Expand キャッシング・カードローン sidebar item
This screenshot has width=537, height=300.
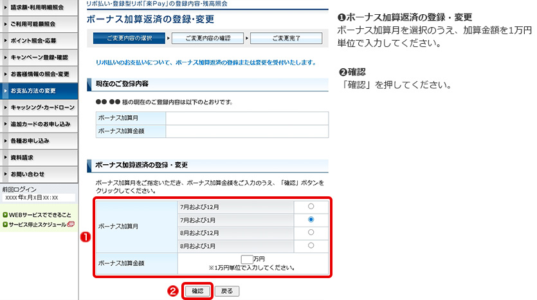point(39,108)
